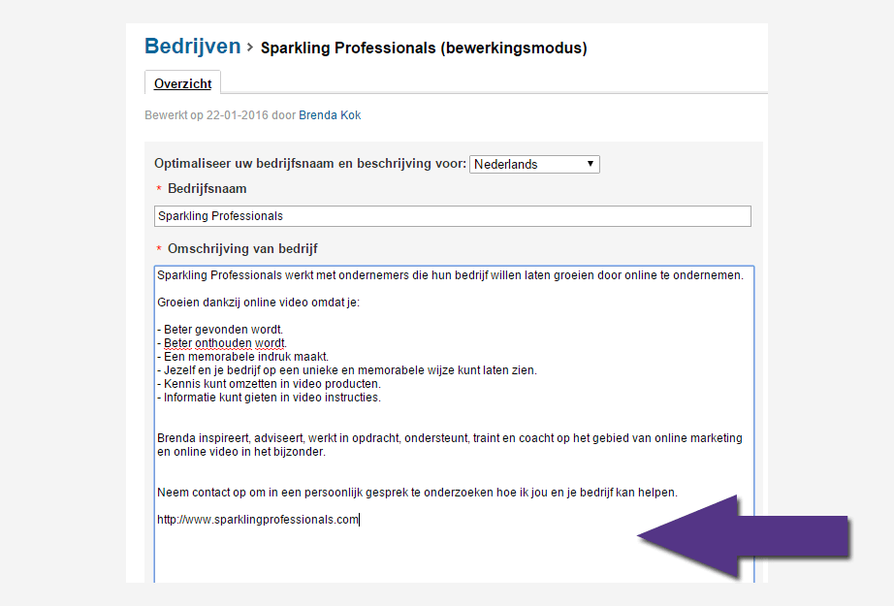This screenshot has width=894, height=606.
Task: Click the red asterisk beside Bedrijfsnaam
Action: point(159,189)
